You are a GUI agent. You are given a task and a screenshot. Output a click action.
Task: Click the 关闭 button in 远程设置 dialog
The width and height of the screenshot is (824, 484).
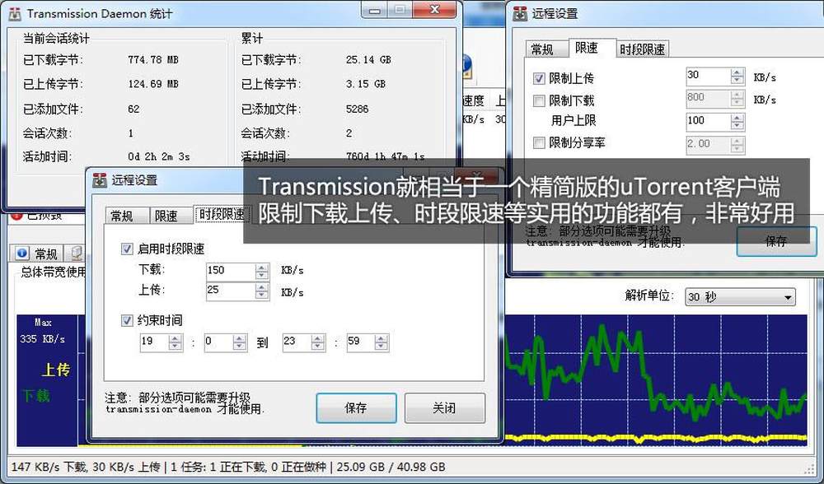pos(445,408)
